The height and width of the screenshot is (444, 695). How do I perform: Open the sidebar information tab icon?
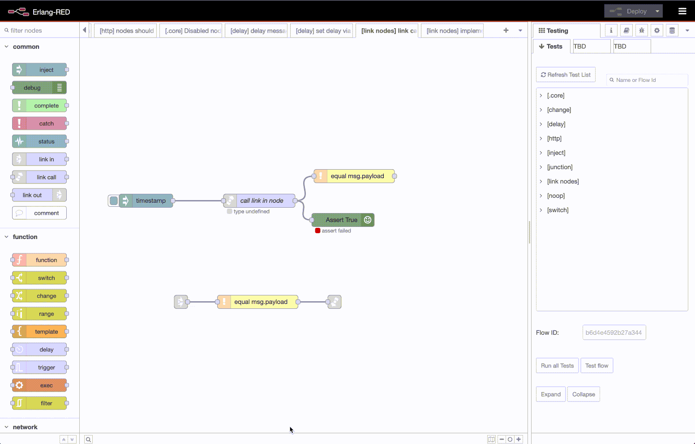(611, 30)
